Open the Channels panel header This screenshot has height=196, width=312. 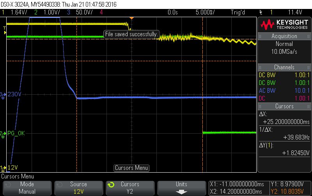pyautogui.click(x=284, y=67)
